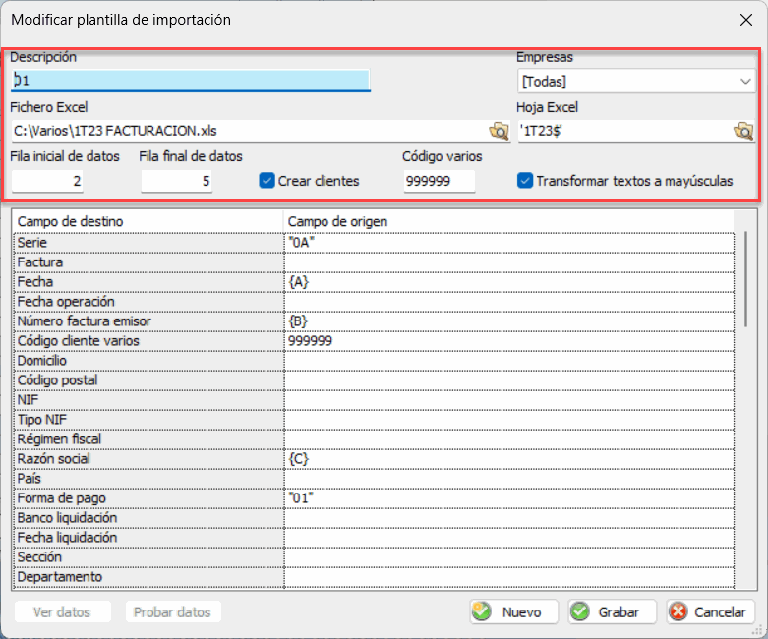Click the Grabar button
Image resolution: width=768 pixels, height=639 pixels.
(612, 611)
